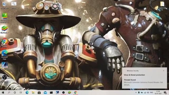
Task: Open the clock and date flyout
Action: [x=158, y=93]
